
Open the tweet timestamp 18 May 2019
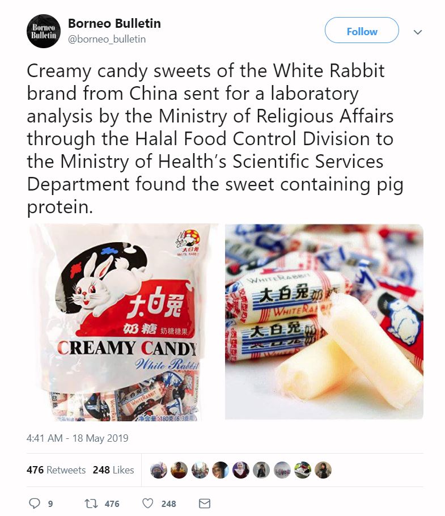pos(77,438)
